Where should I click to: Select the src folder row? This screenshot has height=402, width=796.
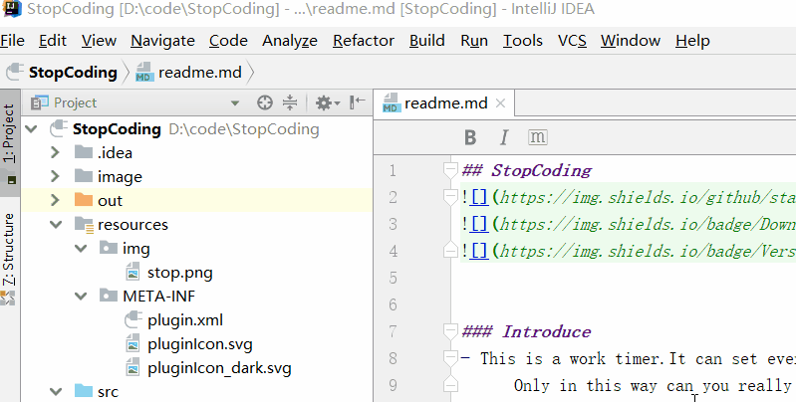point(196,391)
